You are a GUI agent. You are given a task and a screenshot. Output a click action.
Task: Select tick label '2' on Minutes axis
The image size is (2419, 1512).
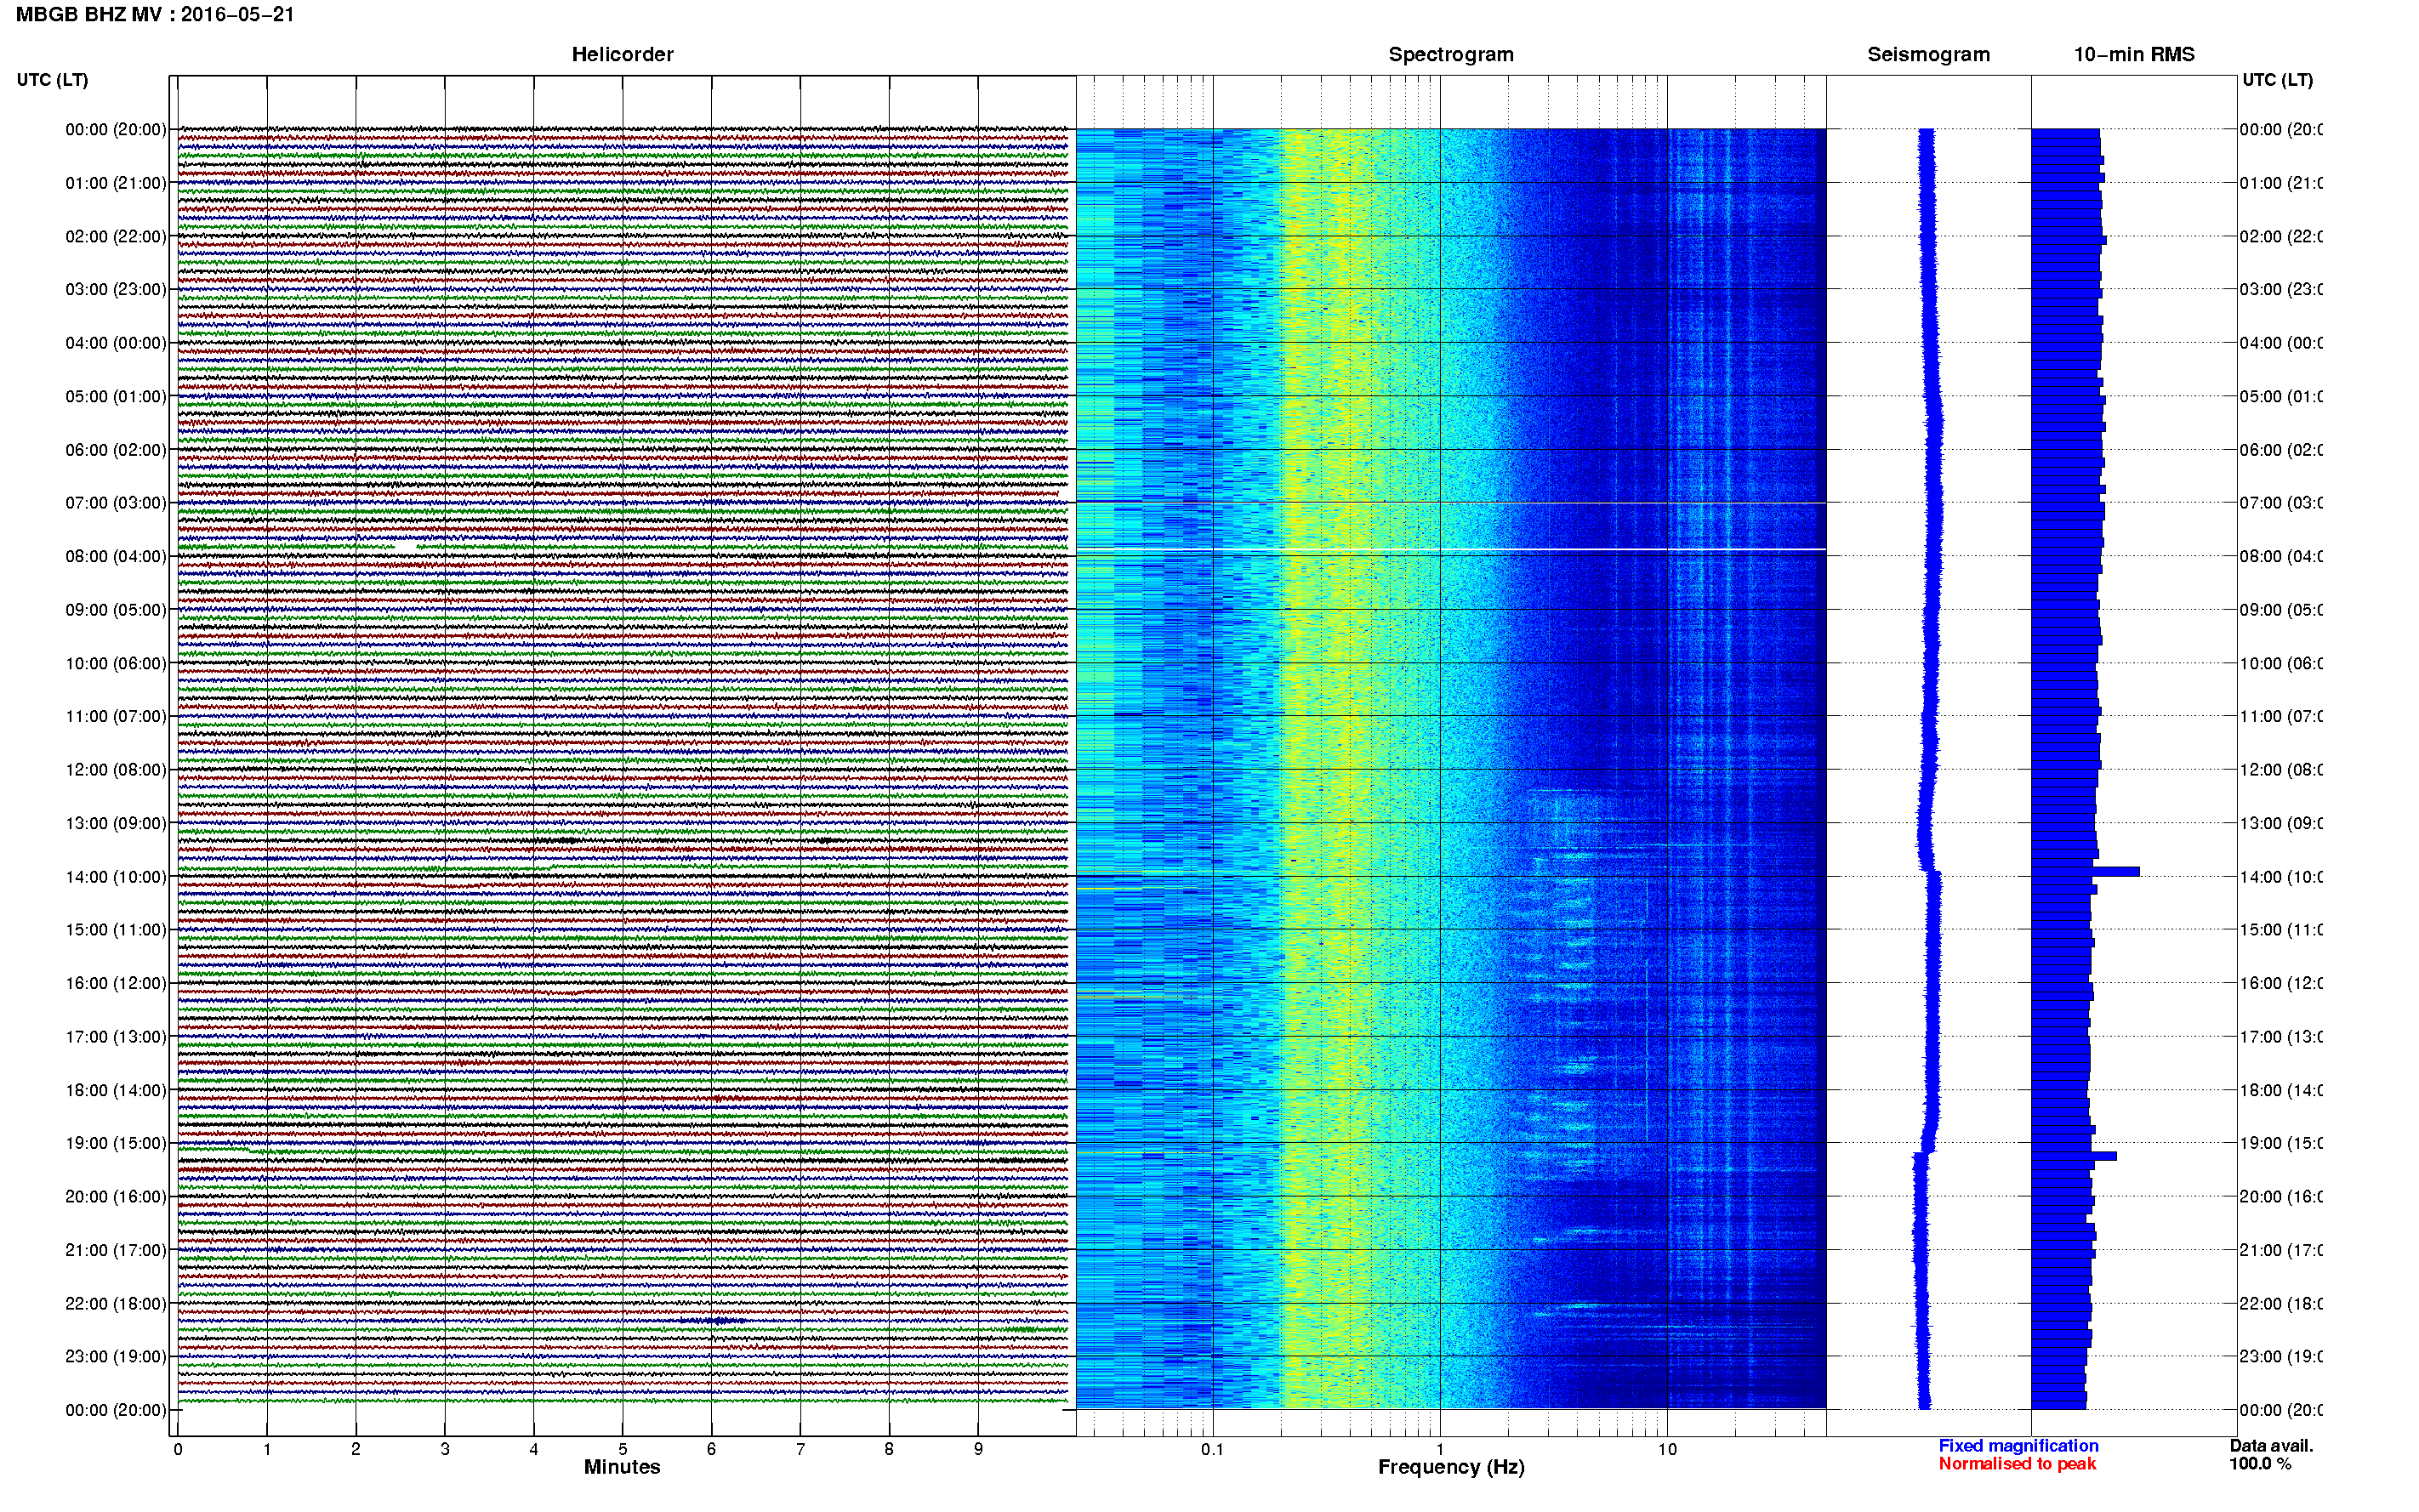tap(356, 1449)
